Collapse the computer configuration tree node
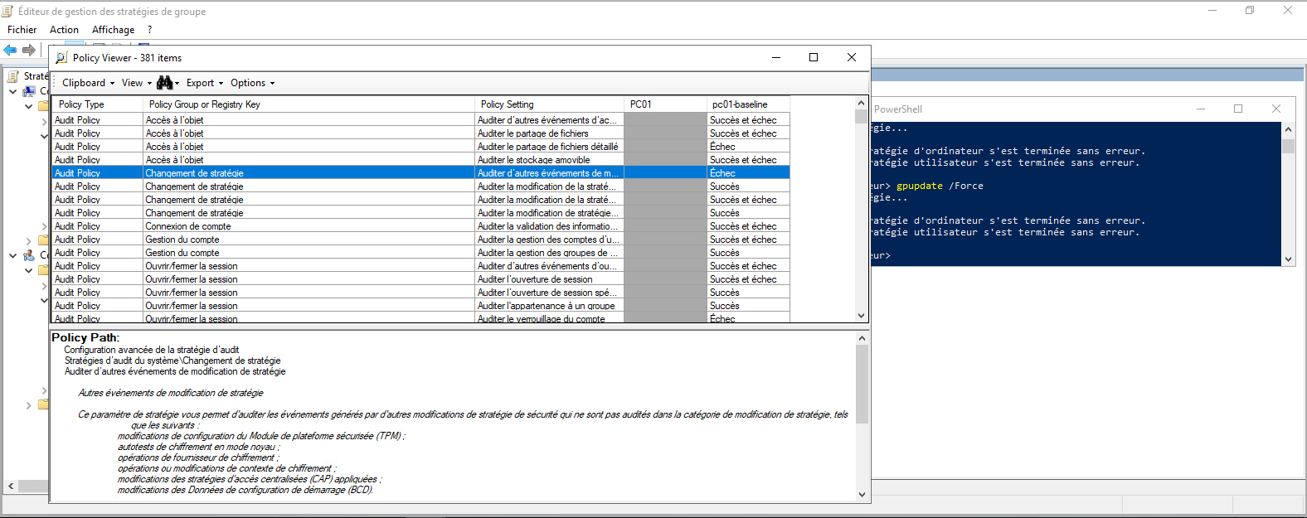Image resolution: width=1307 pixels, height=518 pixels. click(x=12, y=92)
